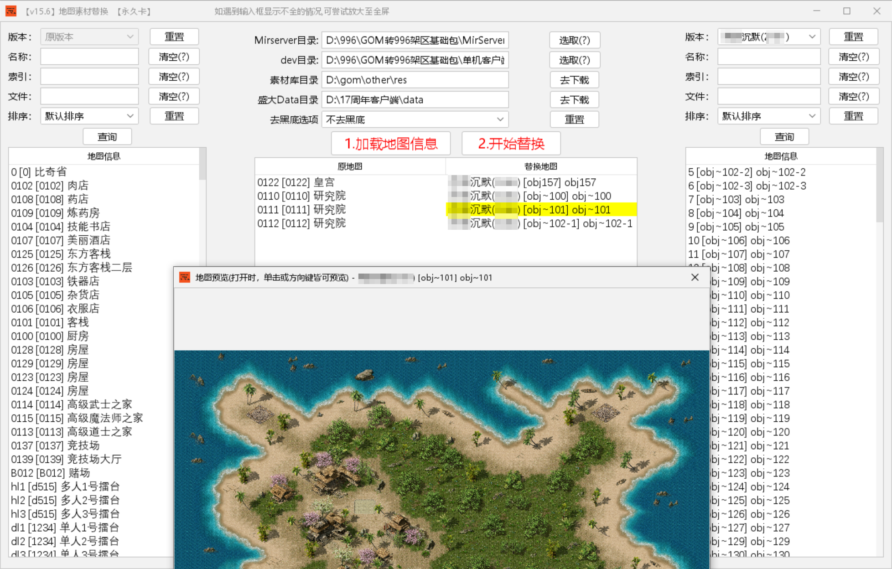Image resolution: width=892 pixels, height=569 pixels.
Task: Focus the right 文件 input field
Action: click(x=769, y=97)
